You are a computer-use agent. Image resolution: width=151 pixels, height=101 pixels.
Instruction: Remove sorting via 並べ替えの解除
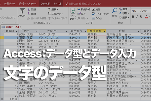(x=37, y=18)
